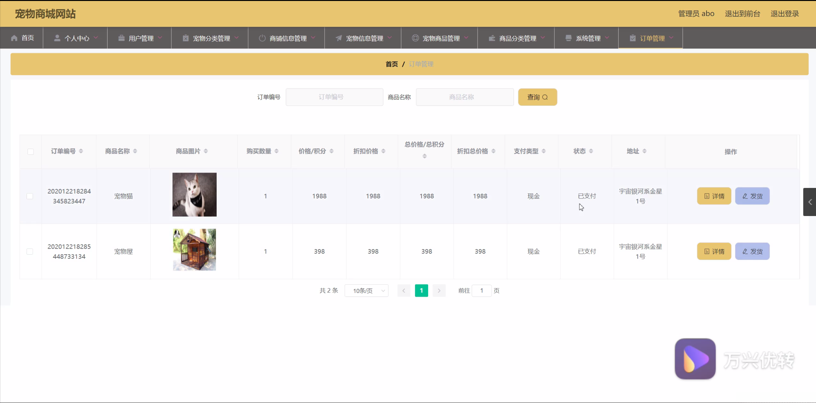Click the person icon beside 个人中心

(x=57, y=38)
